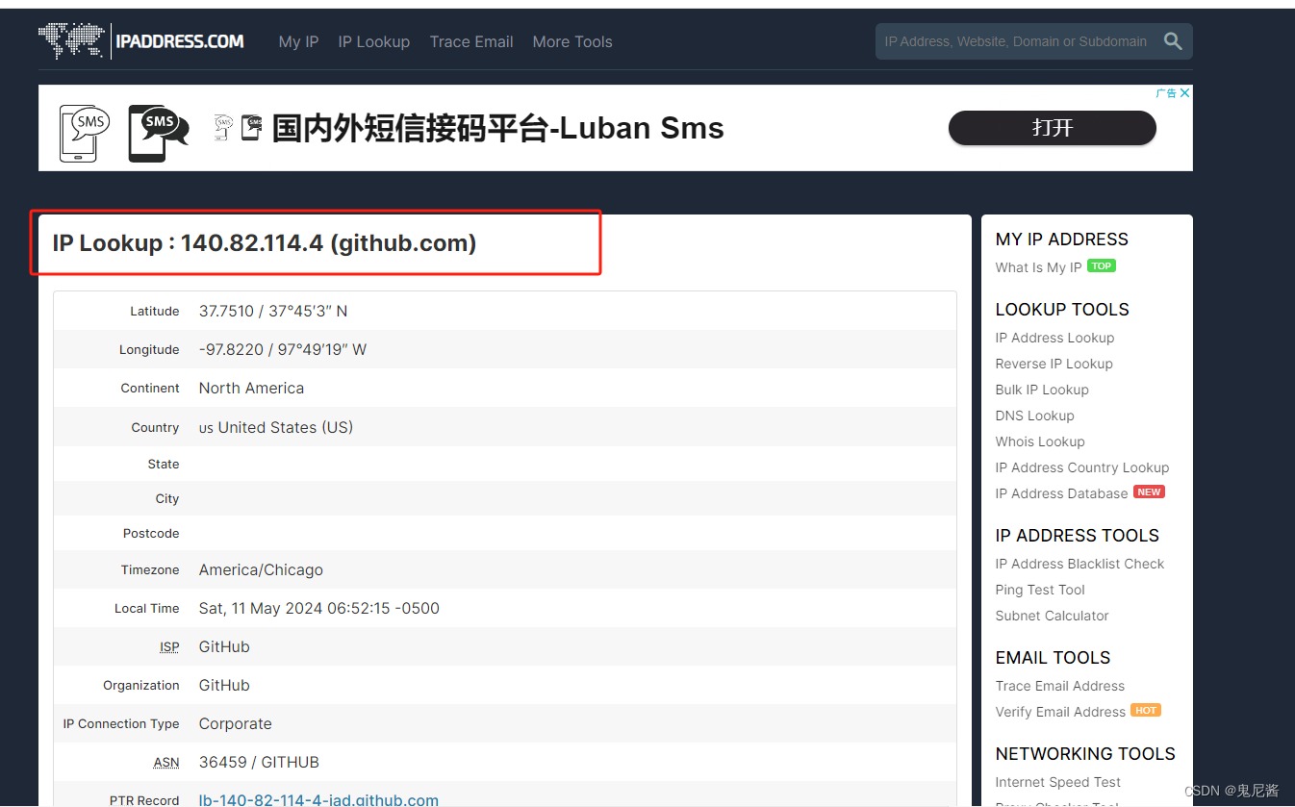Click the local time Sat, 11 May 2024 value
The image size is (1295, 807).
319,608
